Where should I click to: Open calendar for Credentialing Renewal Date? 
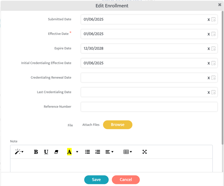[x=213, y=78]
